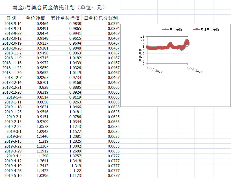Select date cell 2019-1-4

pyautogui.click(x=11, y=97)
